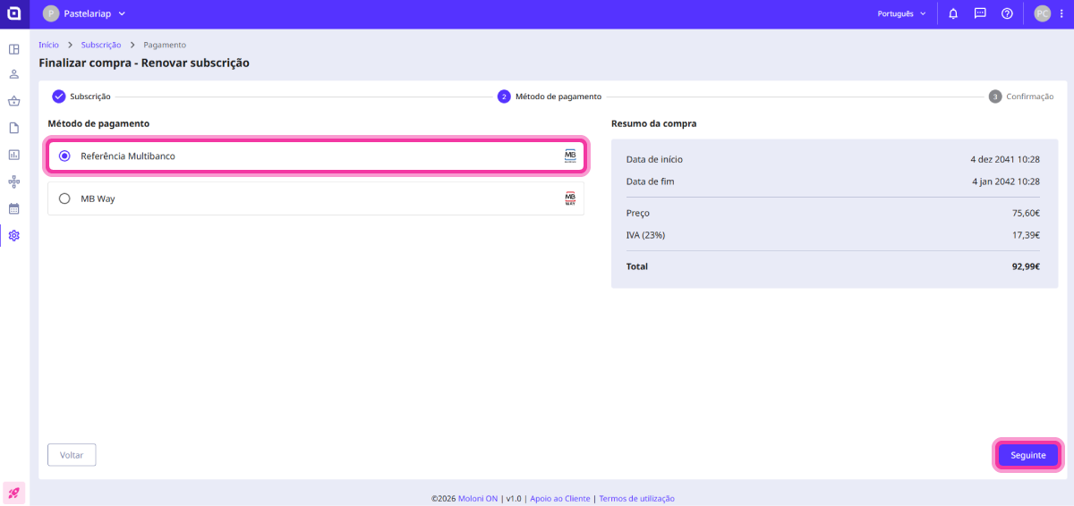Click the end date 4 jan 2042 10:28
The width and height of the screenshot is (1074, 506).
click(x=1005, y=181)
